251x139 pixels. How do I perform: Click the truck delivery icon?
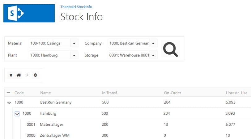(x=19, y=75)
